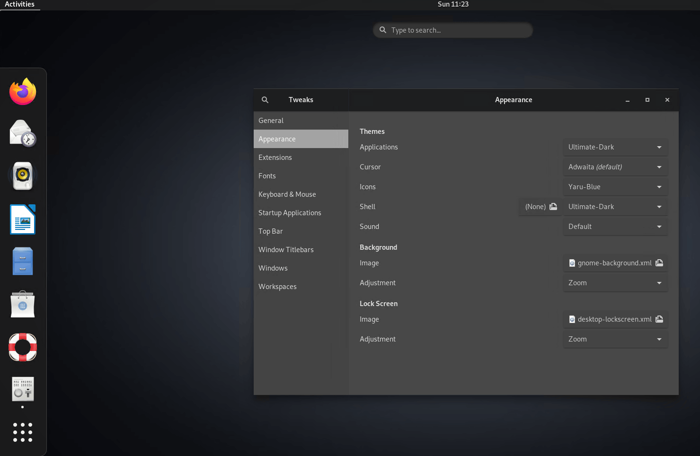Go to the Startup Applications section
This screenshot has width=700, height=456.
pos(290,212)
